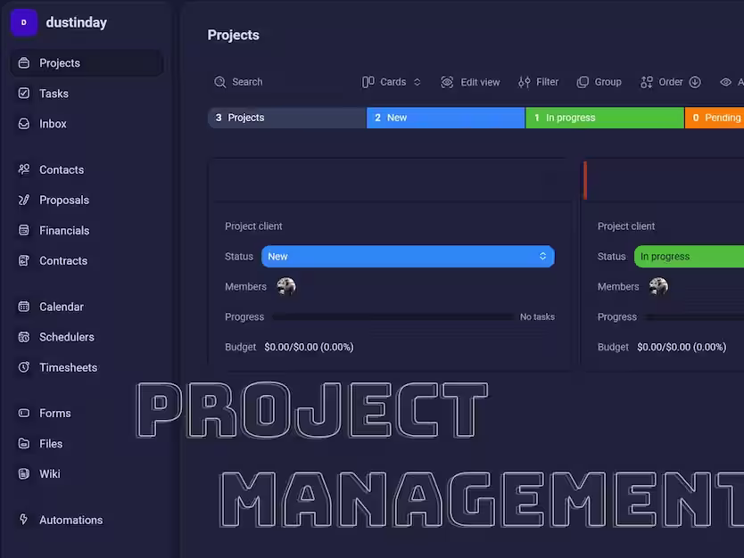Click the Forms icon in sidebar
The height and width of the screenshot is (558, 744).
coord(24,413)
